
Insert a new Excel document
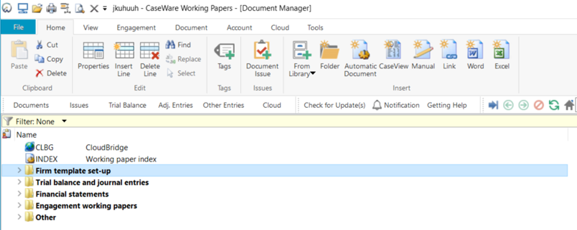click(502, 50)
